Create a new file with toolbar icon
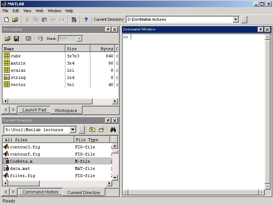 click(7, 20)
